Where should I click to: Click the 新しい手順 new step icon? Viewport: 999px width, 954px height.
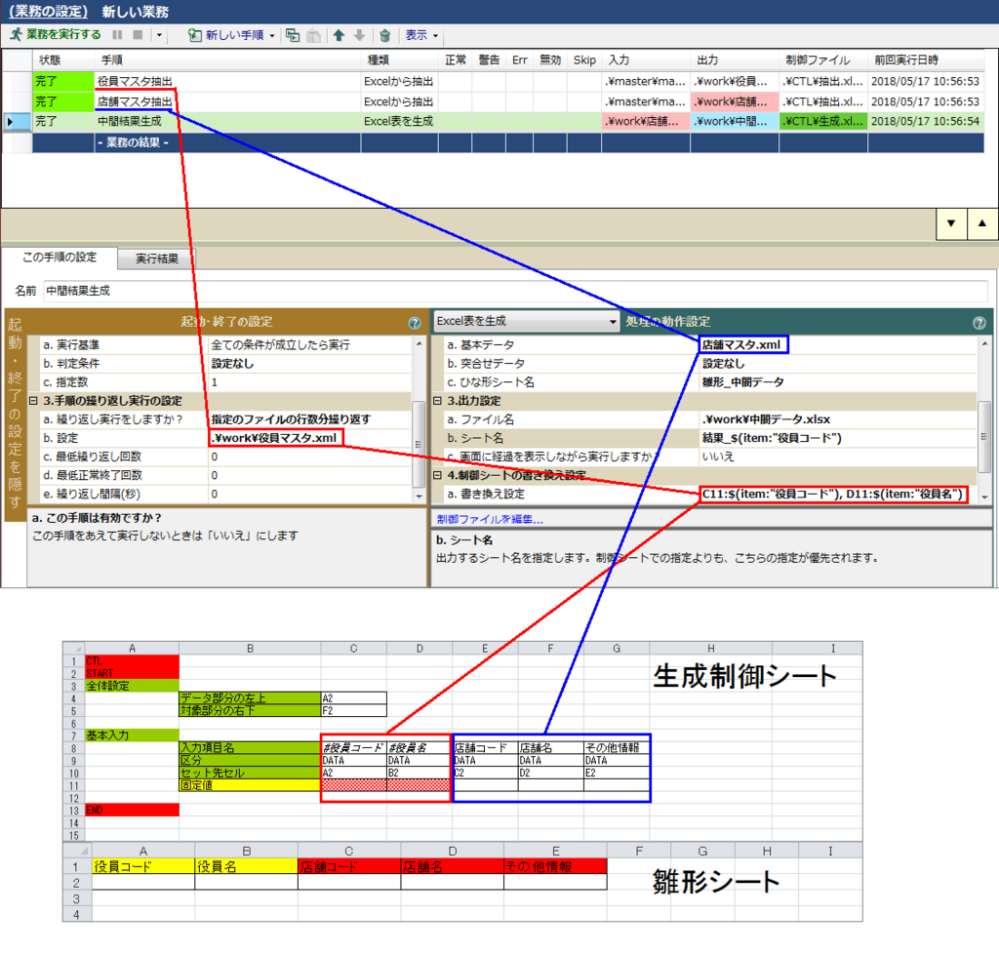[195, 35]
